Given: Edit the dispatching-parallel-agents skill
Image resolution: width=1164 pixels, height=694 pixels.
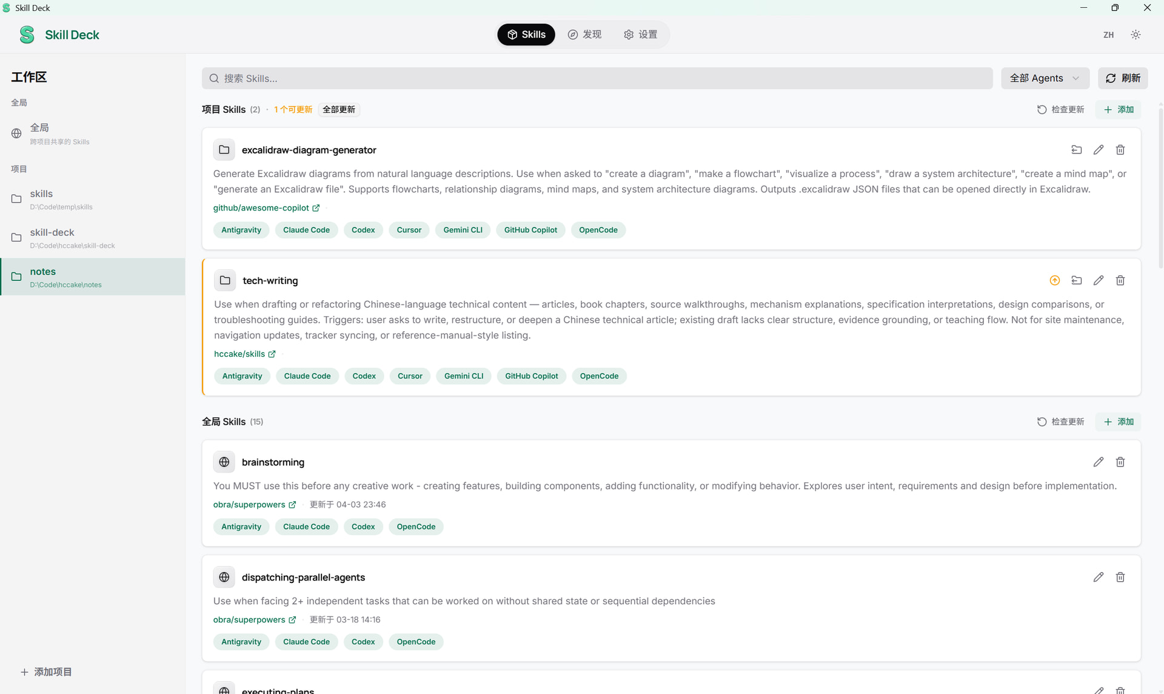Looking at the screenshot, I should tap(1098, 578).
